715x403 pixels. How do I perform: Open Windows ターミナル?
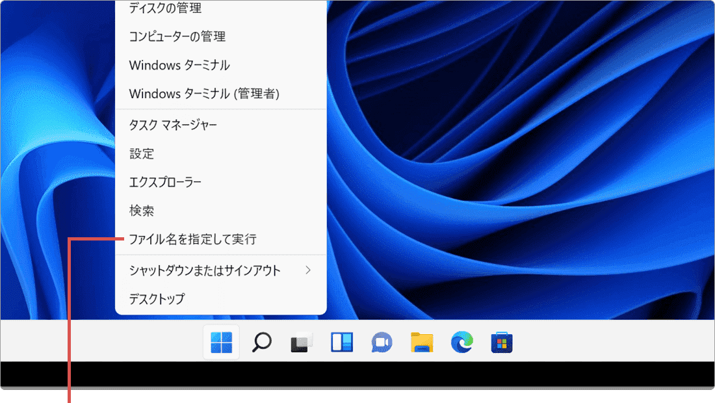point(179,64)
